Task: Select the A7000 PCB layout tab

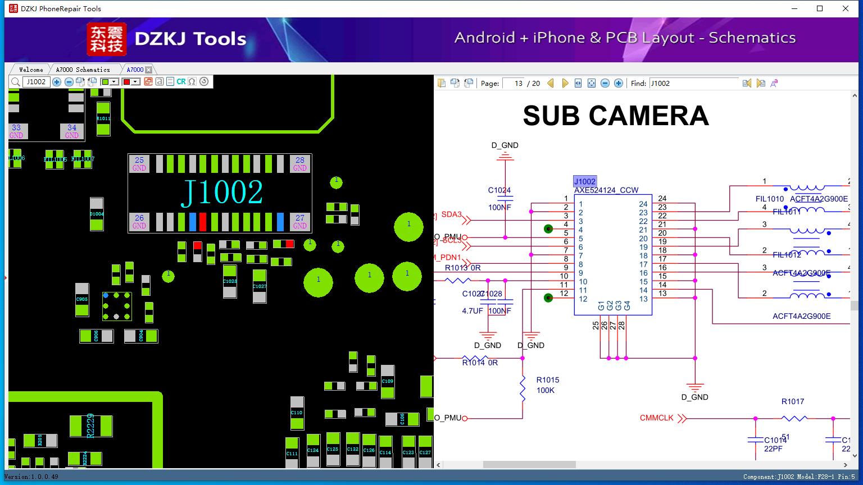Action: (x=135, y=70)
